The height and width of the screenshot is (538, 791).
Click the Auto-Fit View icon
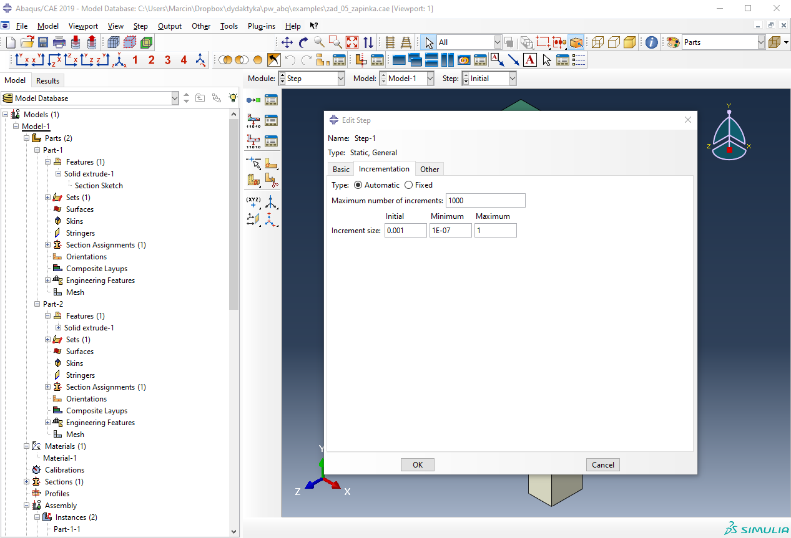pyautogui.click(x=352, y=42)
